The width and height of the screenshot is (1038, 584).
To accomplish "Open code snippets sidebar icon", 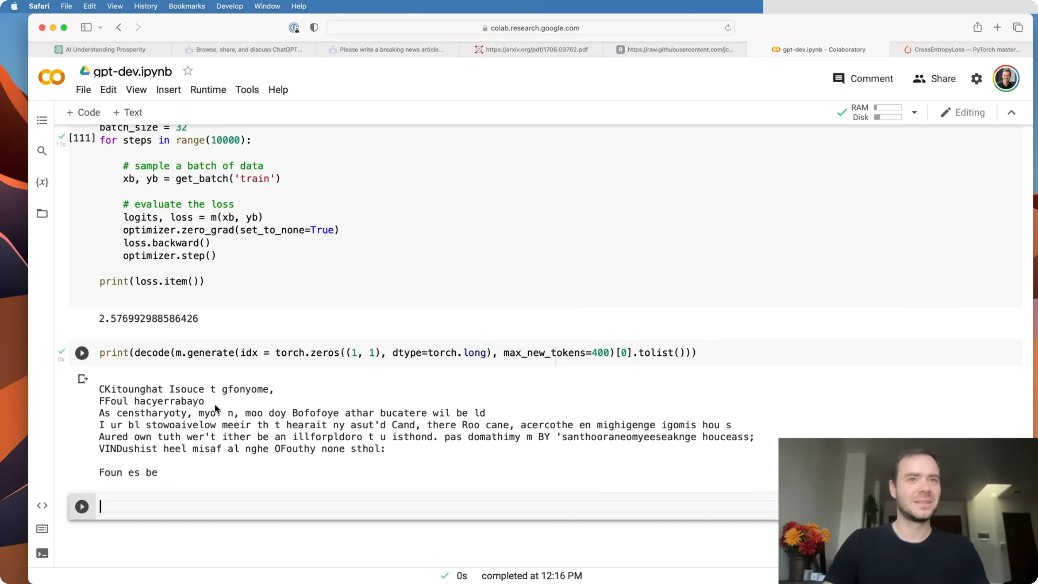I will pos(42,506).
